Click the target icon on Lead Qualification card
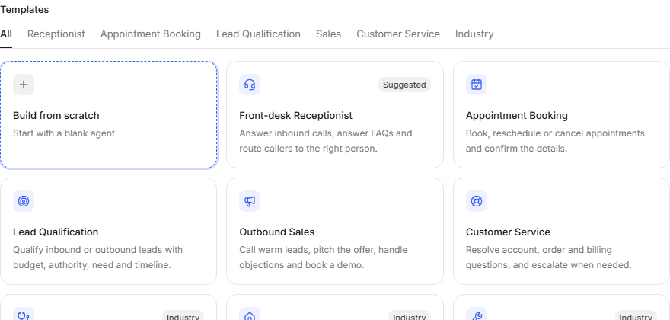 pos(24,201)
